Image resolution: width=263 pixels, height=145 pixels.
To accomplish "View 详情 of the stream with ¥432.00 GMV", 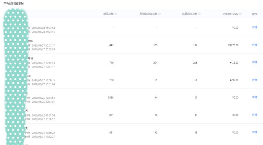I will [254, 62].
